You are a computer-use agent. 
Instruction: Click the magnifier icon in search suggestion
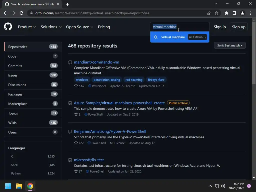click(x=156, y=37)
